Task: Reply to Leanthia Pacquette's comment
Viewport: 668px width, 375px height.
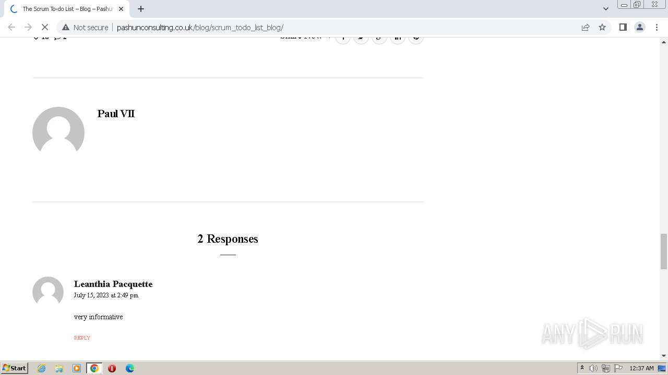Action: click(x=82, y=337)
